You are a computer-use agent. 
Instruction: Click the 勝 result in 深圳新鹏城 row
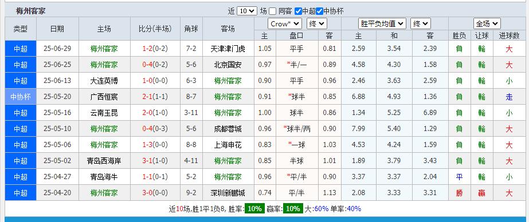(x=459, y=193)
